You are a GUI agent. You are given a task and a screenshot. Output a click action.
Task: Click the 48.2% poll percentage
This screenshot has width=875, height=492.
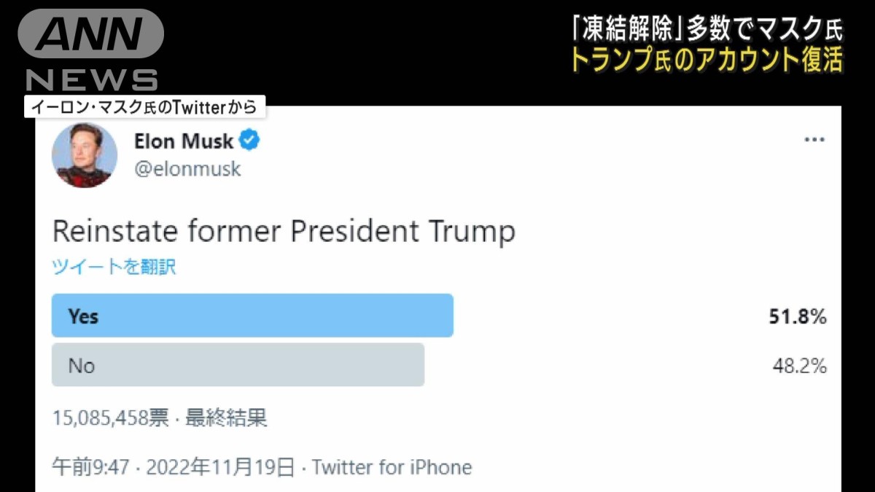click(799, 366)
